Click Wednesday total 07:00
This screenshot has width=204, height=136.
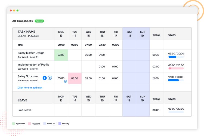tap(88, 45)
